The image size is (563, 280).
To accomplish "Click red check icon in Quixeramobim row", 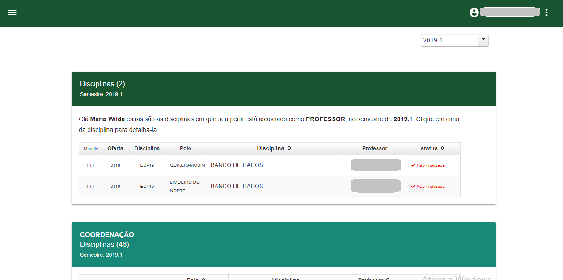I will click(413, 165).
